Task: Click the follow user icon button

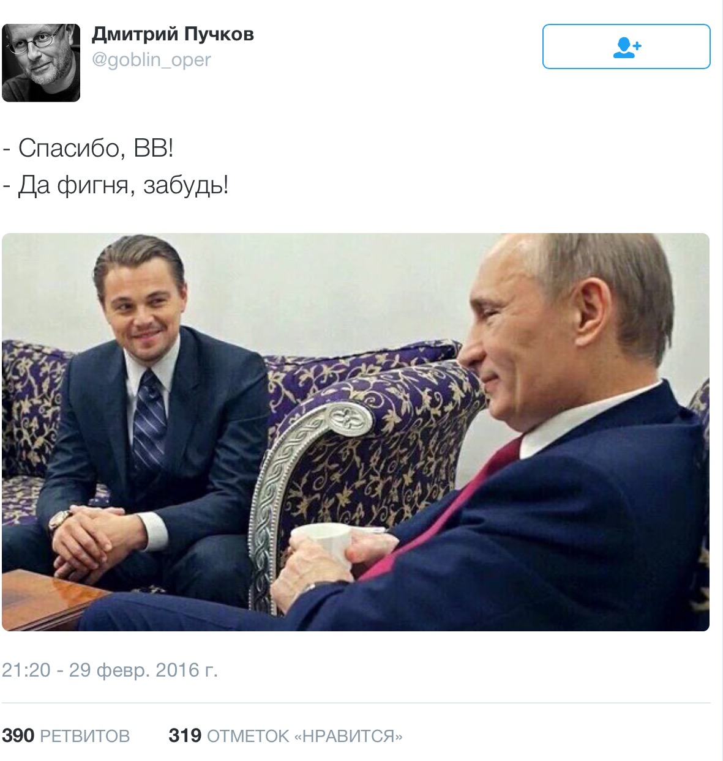Action: coord(626,46)
